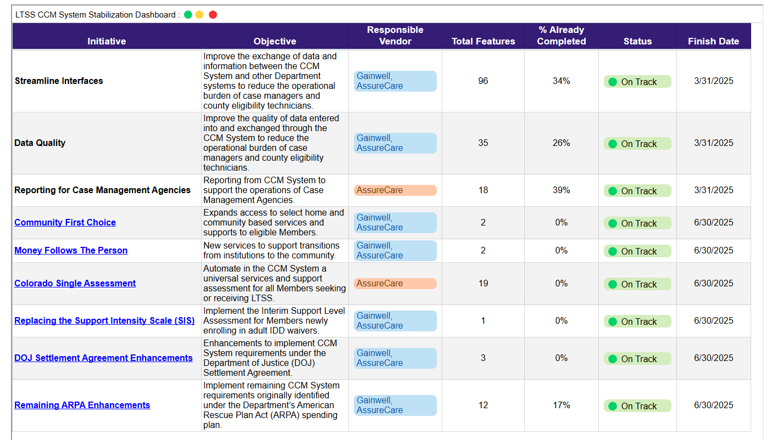Toggle the AssureCare vendor tag for Reporting initiative

click(395, 190)
